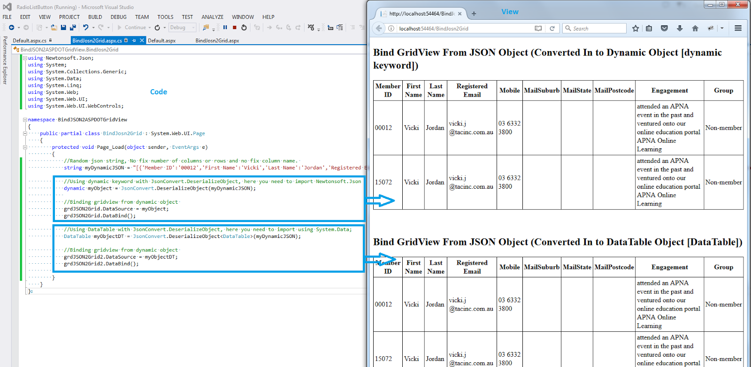Image resolution: width=751 pixels, height=367 pixels.
Task: Open the Firefox hamburger menu
Action: (738, 28)
